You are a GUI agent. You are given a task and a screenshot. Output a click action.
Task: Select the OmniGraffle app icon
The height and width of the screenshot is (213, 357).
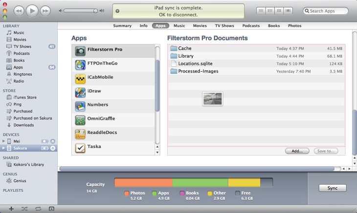point(80,120)
